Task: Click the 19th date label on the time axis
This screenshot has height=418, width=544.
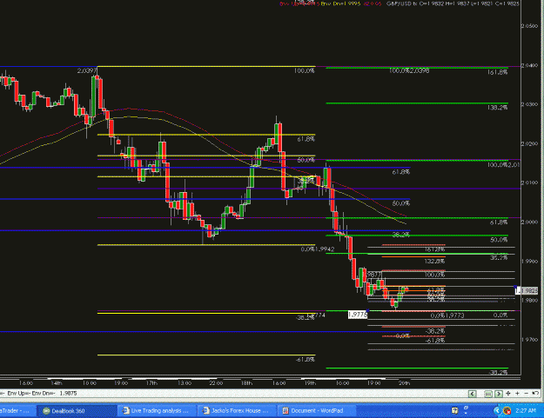Action: pos(310,383)
